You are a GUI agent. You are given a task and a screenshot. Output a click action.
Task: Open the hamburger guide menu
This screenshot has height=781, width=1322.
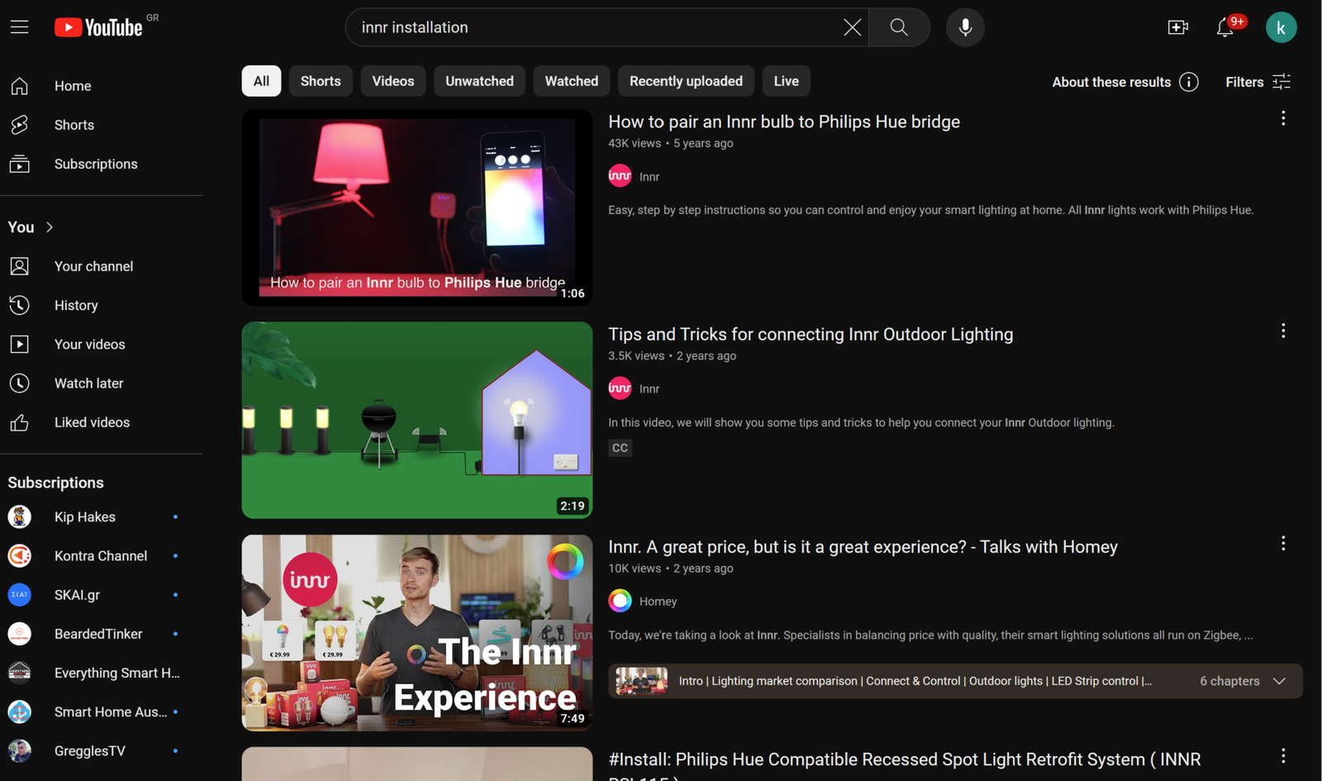pos(19,27)
